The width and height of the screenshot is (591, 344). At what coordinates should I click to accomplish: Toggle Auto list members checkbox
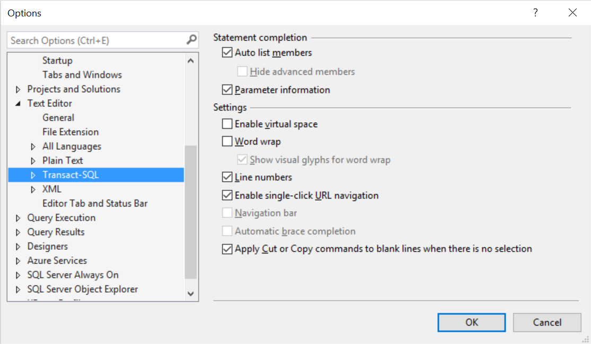pyautogui.click(x=227, y=52)
